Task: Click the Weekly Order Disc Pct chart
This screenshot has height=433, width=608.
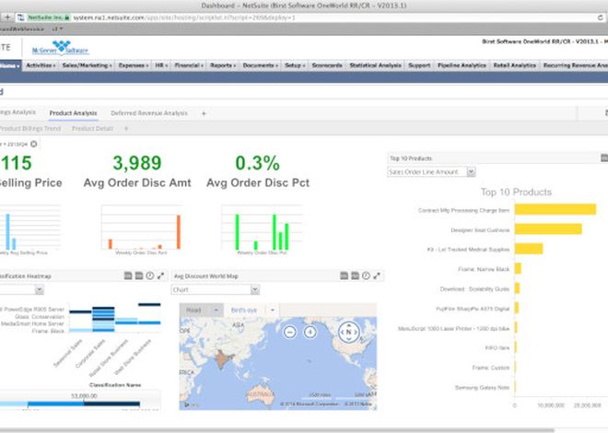Action: click(x=262, y=228)
